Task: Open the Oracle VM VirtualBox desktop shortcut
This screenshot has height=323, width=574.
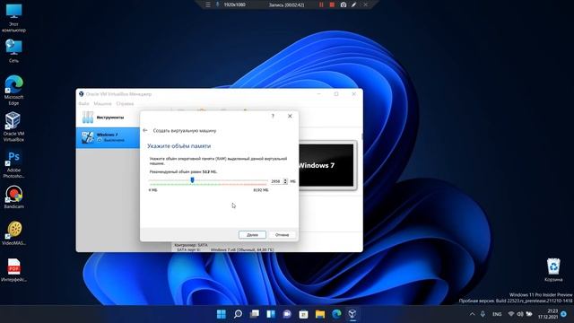Action: pos(13,127)
